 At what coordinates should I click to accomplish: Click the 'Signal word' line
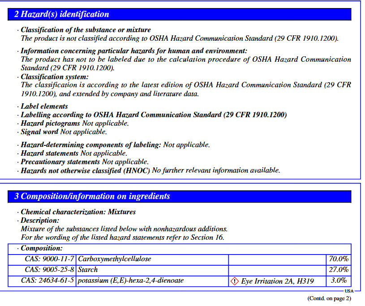[64, 132]
